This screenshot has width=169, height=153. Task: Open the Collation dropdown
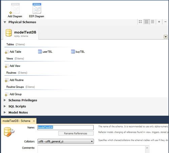coord(66,142)
